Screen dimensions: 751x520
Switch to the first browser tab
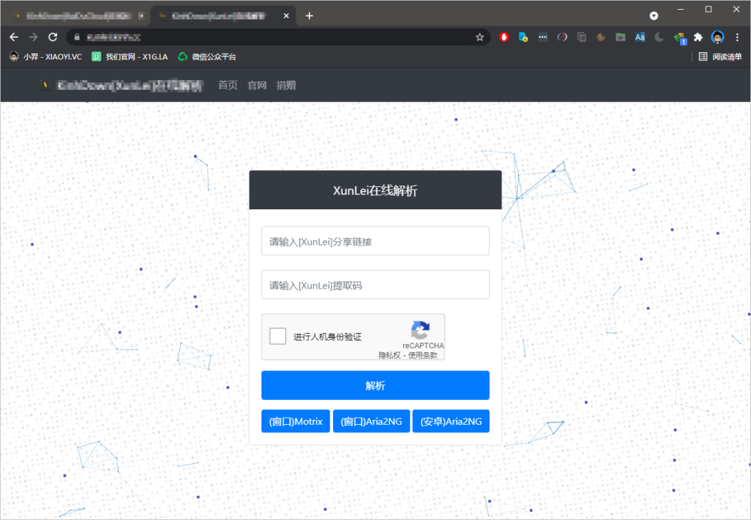[76, 16]
